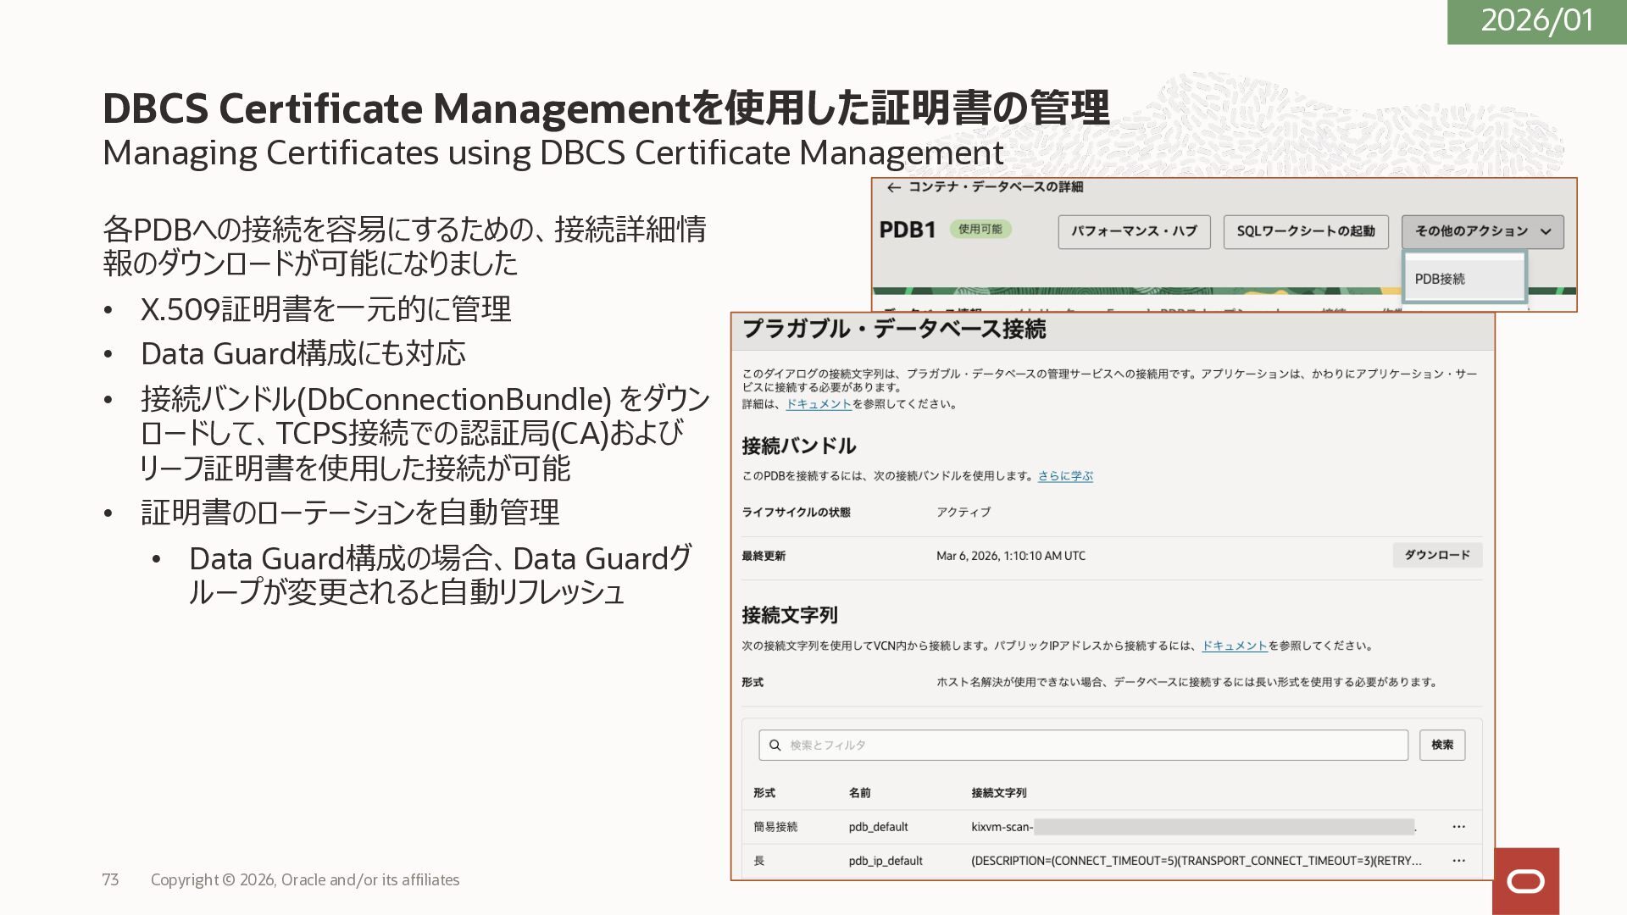Open the さらに学ぶ link
Viewport: 1627px width, 915px height.
pos(1065,476)
